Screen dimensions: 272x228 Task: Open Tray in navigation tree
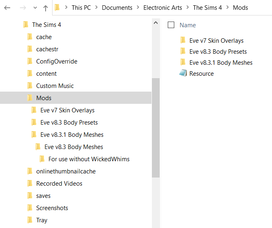(x=42, y=220)
